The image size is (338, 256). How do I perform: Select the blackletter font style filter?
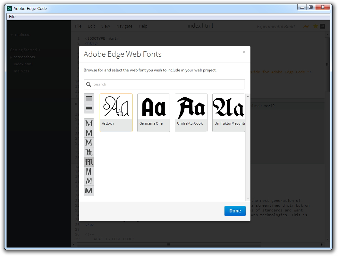(x=89, y=162)
